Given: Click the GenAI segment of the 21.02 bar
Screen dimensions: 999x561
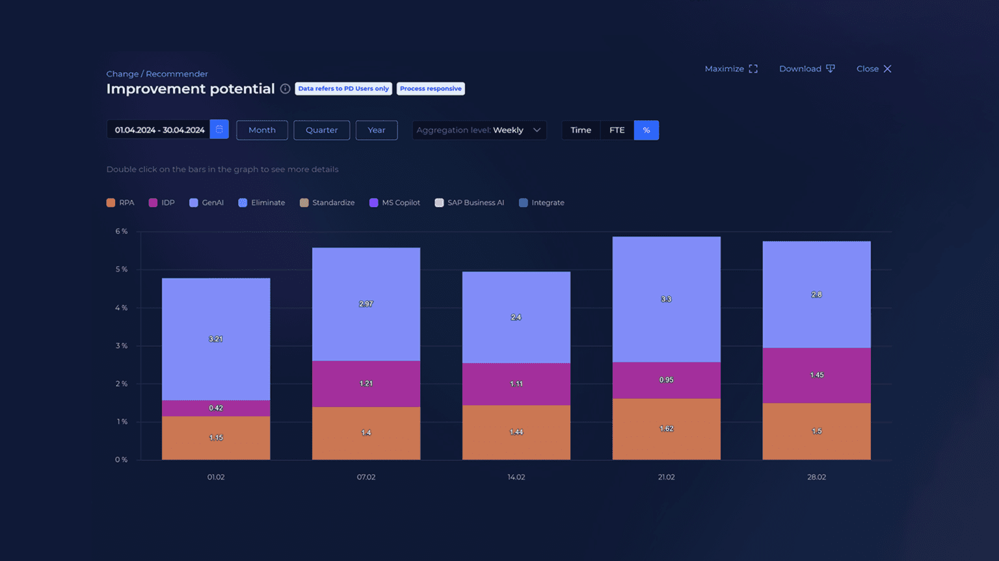Looking at the screenshot, I should 666,299.
